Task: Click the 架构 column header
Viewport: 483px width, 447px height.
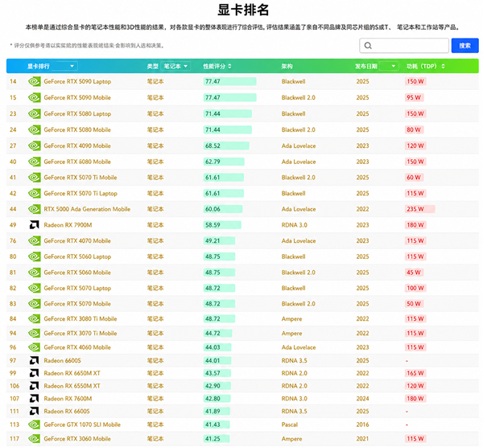Action: pyautogui.click(x=287, y=66)
